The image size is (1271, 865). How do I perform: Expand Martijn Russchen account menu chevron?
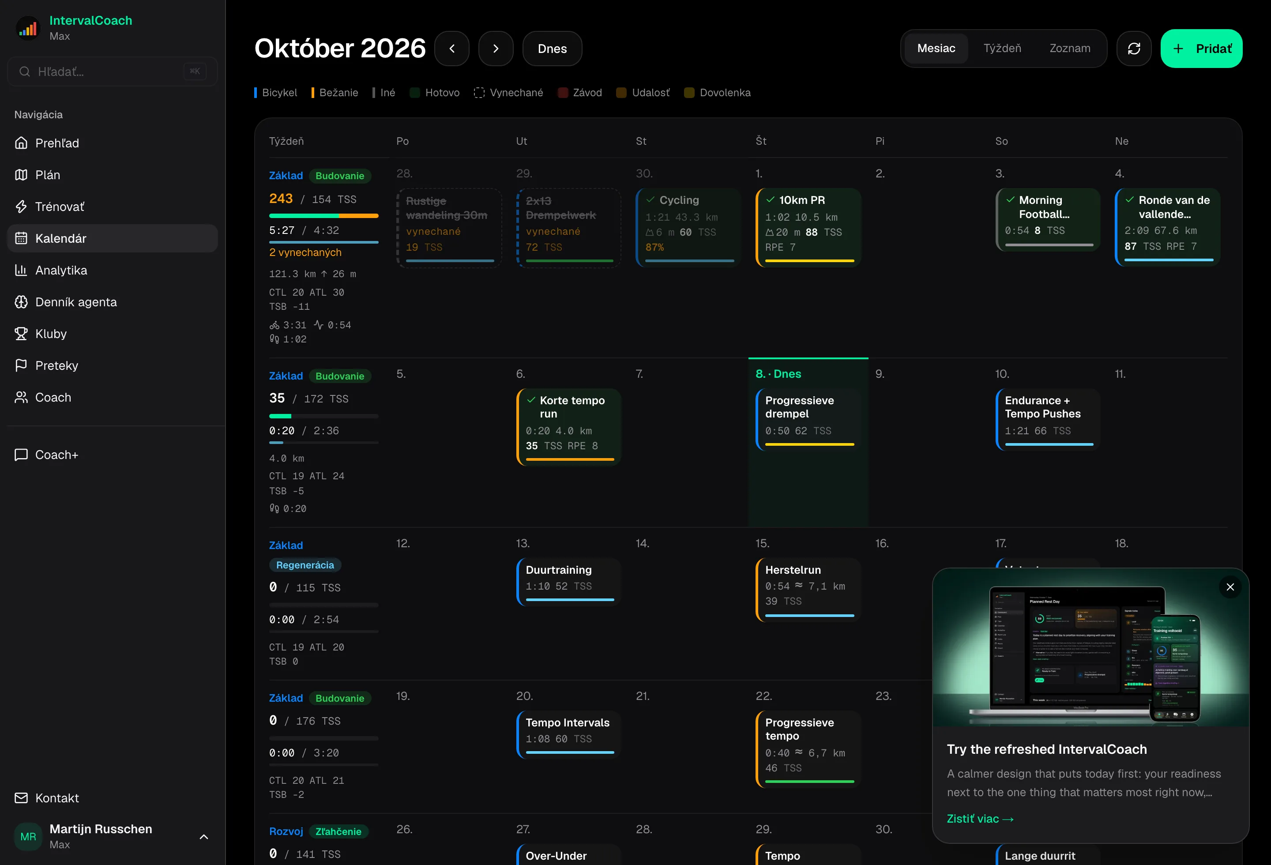click(203, 837)
